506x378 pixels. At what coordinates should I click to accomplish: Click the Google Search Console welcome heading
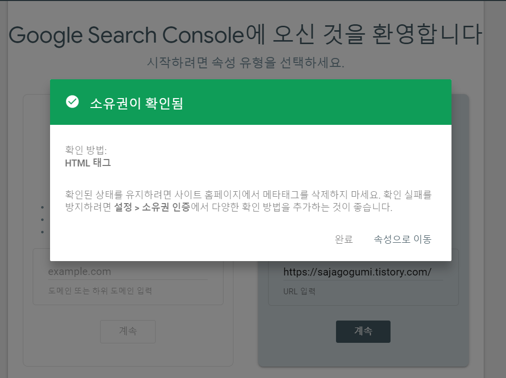(x=245, y=35)
